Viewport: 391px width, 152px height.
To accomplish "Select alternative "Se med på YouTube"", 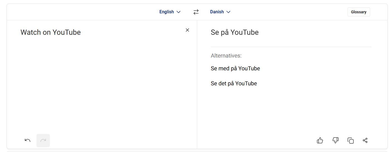I will pyautogui.click(x=235, y=68).
